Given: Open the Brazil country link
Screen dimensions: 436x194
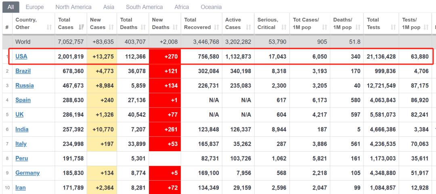Looking at the screenshot, I should click(x=23, y=71).
